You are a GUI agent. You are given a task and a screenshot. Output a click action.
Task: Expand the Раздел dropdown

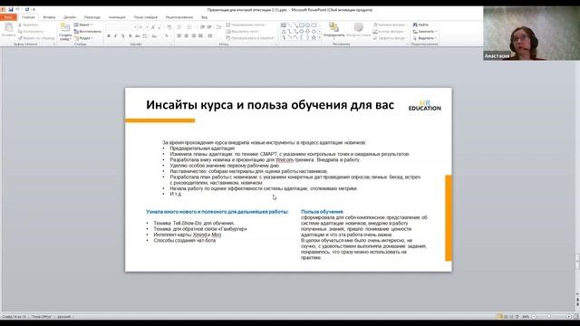pos(83,38)
